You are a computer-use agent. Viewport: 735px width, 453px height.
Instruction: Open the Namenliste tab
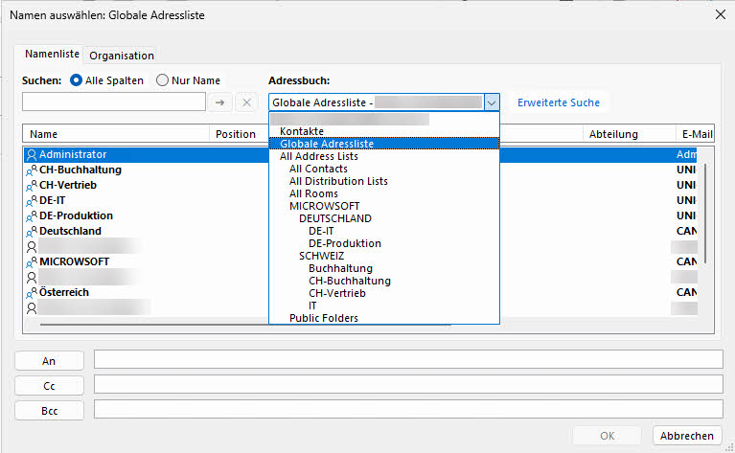coord(52,55)
